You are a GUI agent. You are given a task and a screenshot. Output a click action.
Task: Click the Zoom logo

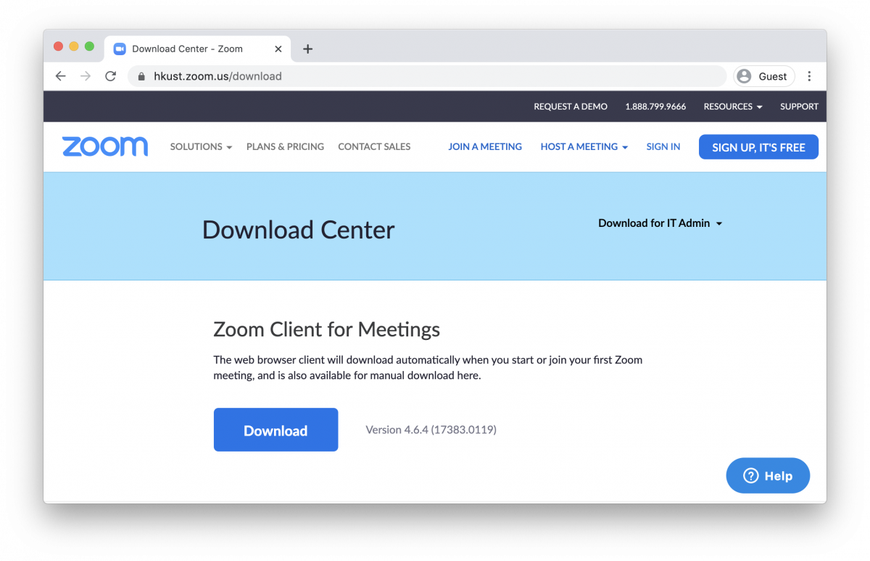tap(105, 146)
